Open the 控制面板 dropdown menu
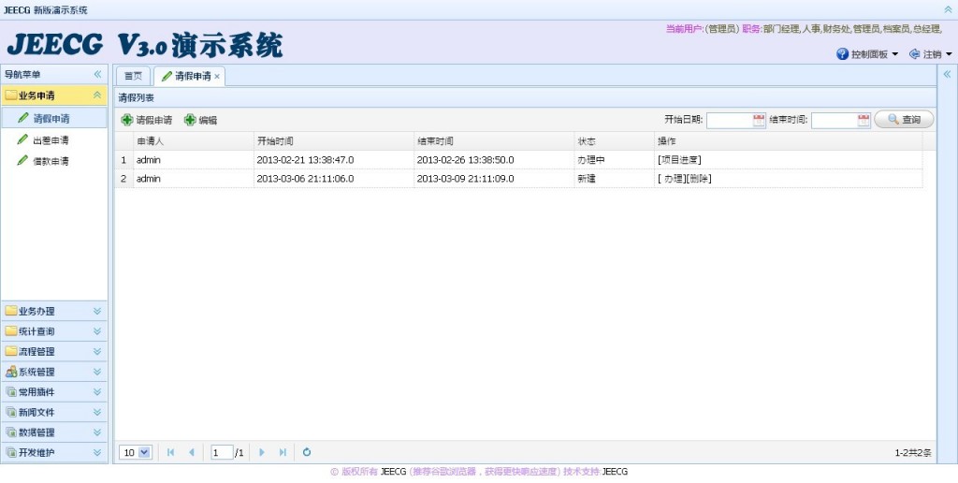 867,53
